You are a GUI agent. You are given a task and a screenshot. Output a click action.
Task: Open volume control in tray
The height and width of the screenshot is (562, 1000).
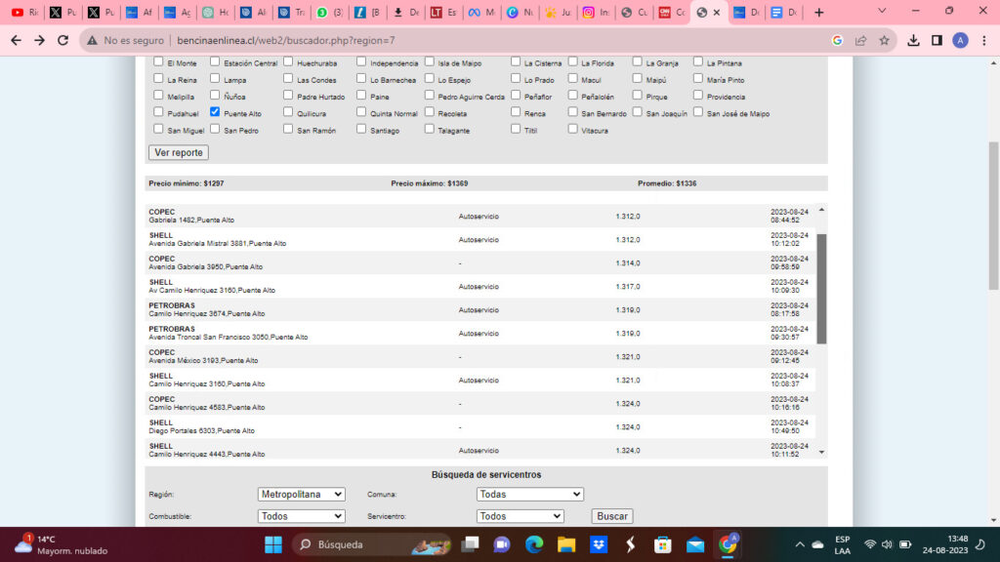click(887, 544)
